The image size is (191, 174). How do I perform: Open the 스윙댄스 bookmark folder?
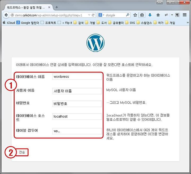coord(144,23)
